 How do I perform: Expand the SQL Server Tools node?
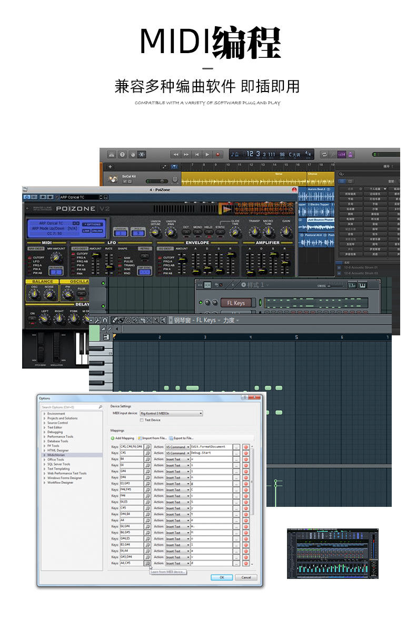click(44, 464)
